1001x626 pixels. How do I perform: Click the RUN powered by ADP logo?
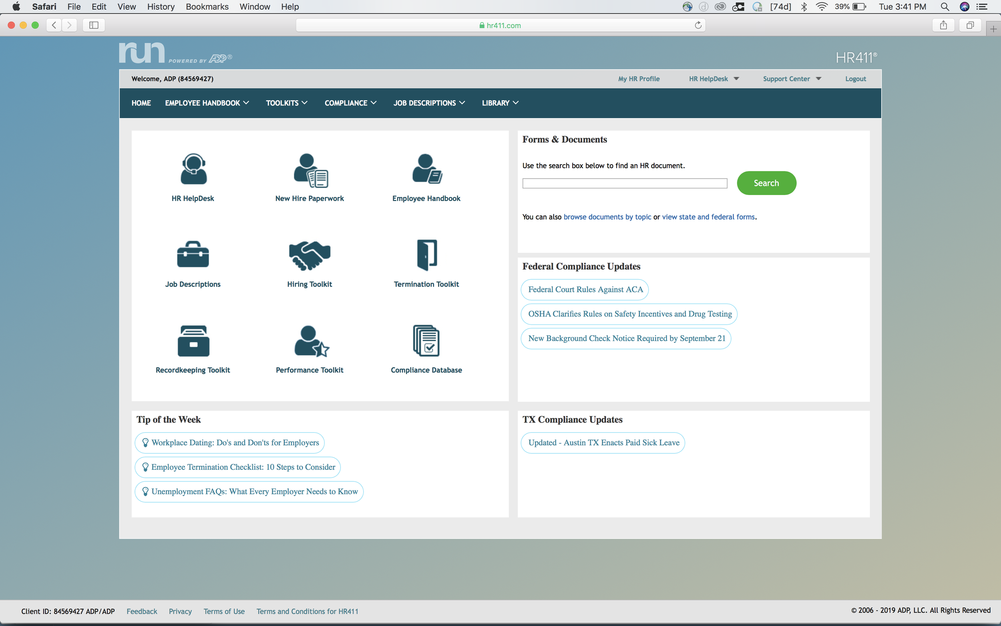[x=175, y=53]
